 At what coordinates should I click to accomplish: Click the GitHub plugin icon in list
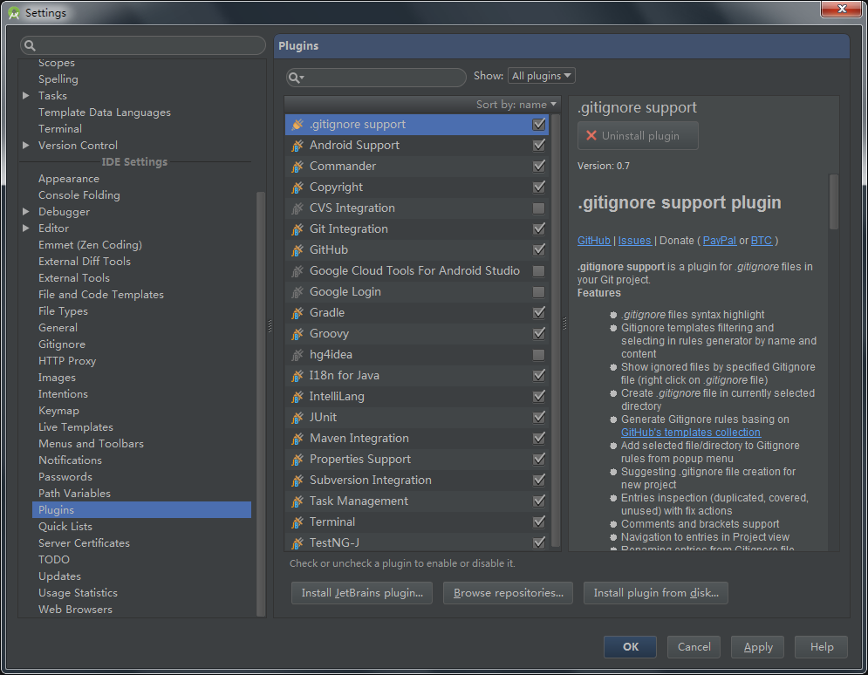click(x=297, y=250)
